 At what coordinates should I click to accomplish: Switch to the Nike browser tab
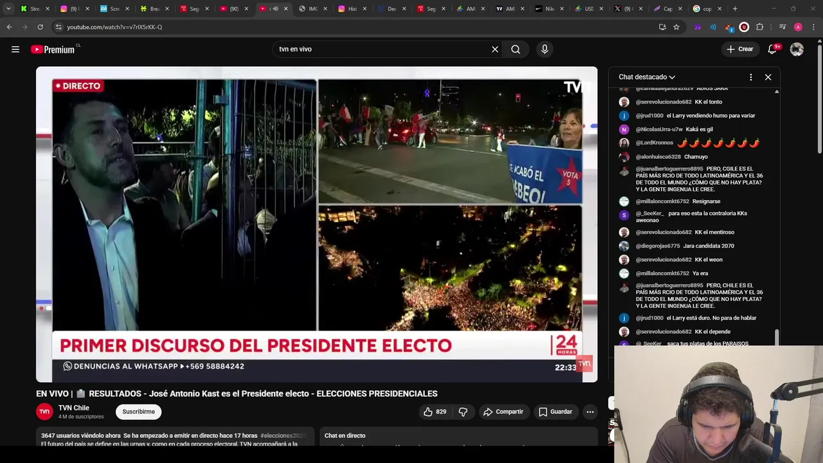548,9
